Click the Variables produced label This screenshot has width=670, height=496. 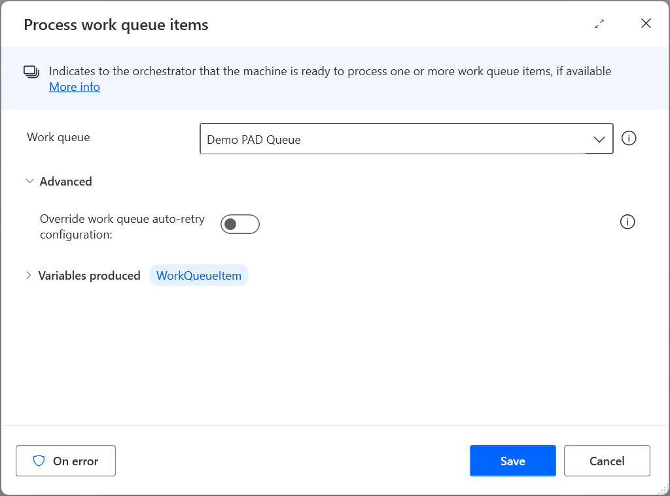(x=90, y=275)
